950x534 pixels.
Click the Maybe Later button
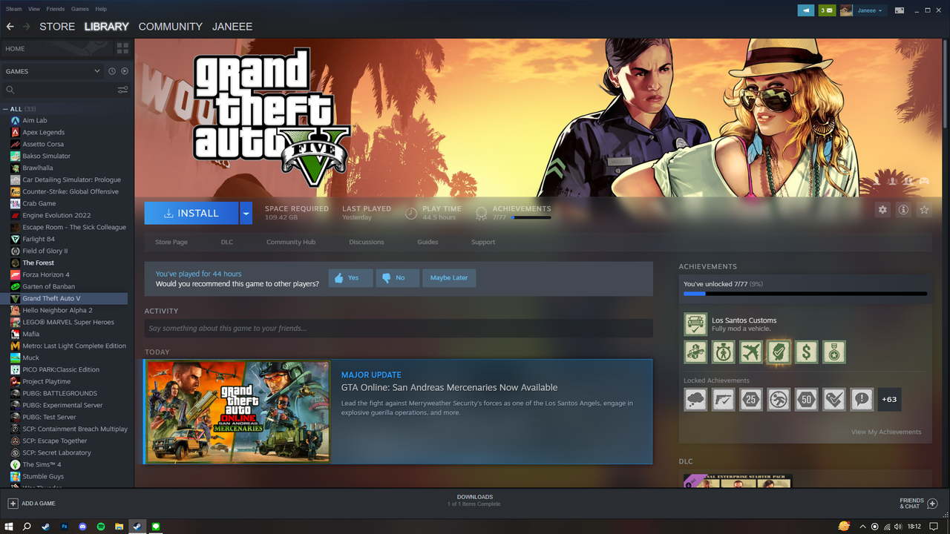[449, 278]
